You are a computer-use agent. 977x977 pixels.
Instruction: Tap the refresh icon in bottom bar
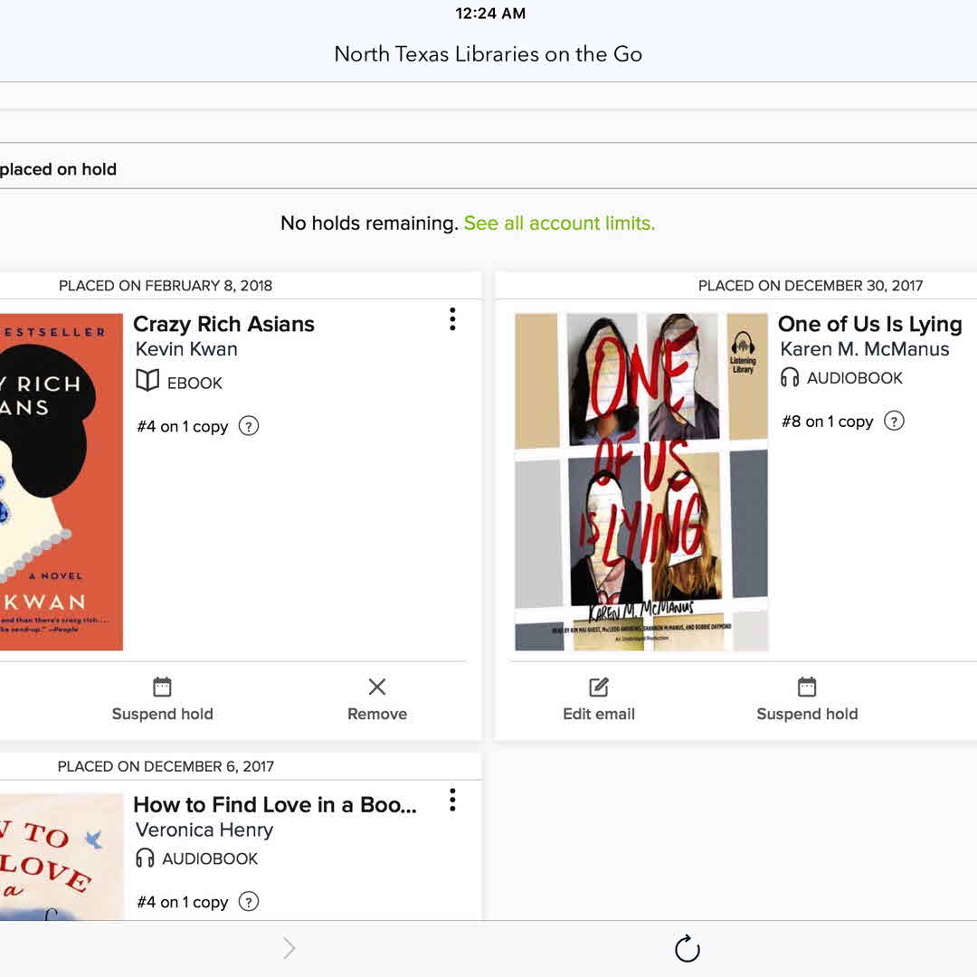point(688,949)
